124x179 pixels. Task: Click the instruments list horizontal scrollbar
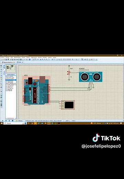pyautogui.click(x=11, y=118)
